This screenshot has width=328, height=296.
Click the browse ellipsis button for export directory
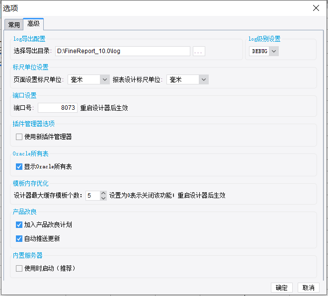[199, 51]
